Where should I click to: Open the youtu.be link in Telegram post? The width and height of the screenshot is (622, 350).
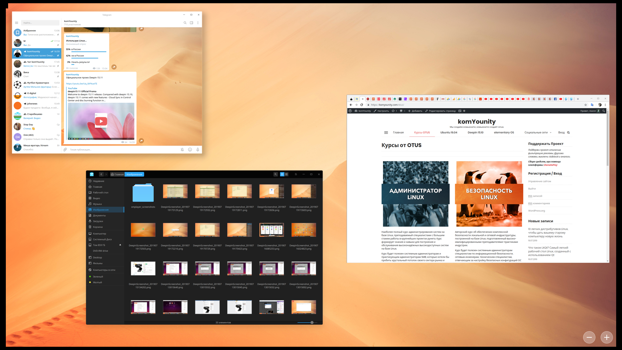click(x=82, y=84)
